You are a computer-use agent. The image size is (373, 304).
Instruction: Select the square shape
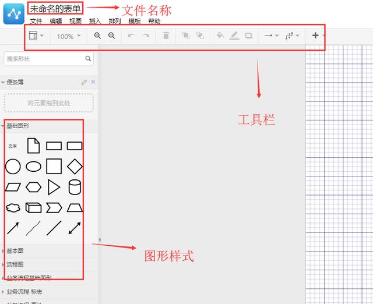(x=54, y=167)
